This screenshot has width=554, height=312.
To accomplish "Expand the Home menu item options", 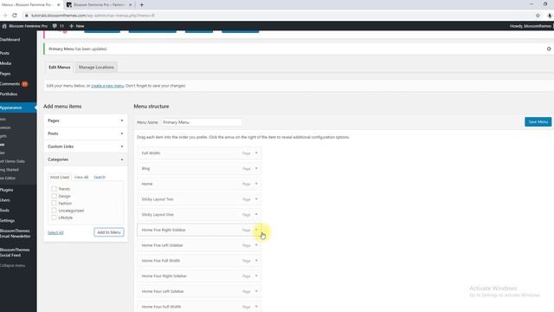I will pyautogui.click(x=256, y=184).
